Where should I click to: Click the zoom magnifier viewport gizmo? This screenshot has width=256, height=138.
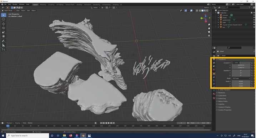point(209,25)
